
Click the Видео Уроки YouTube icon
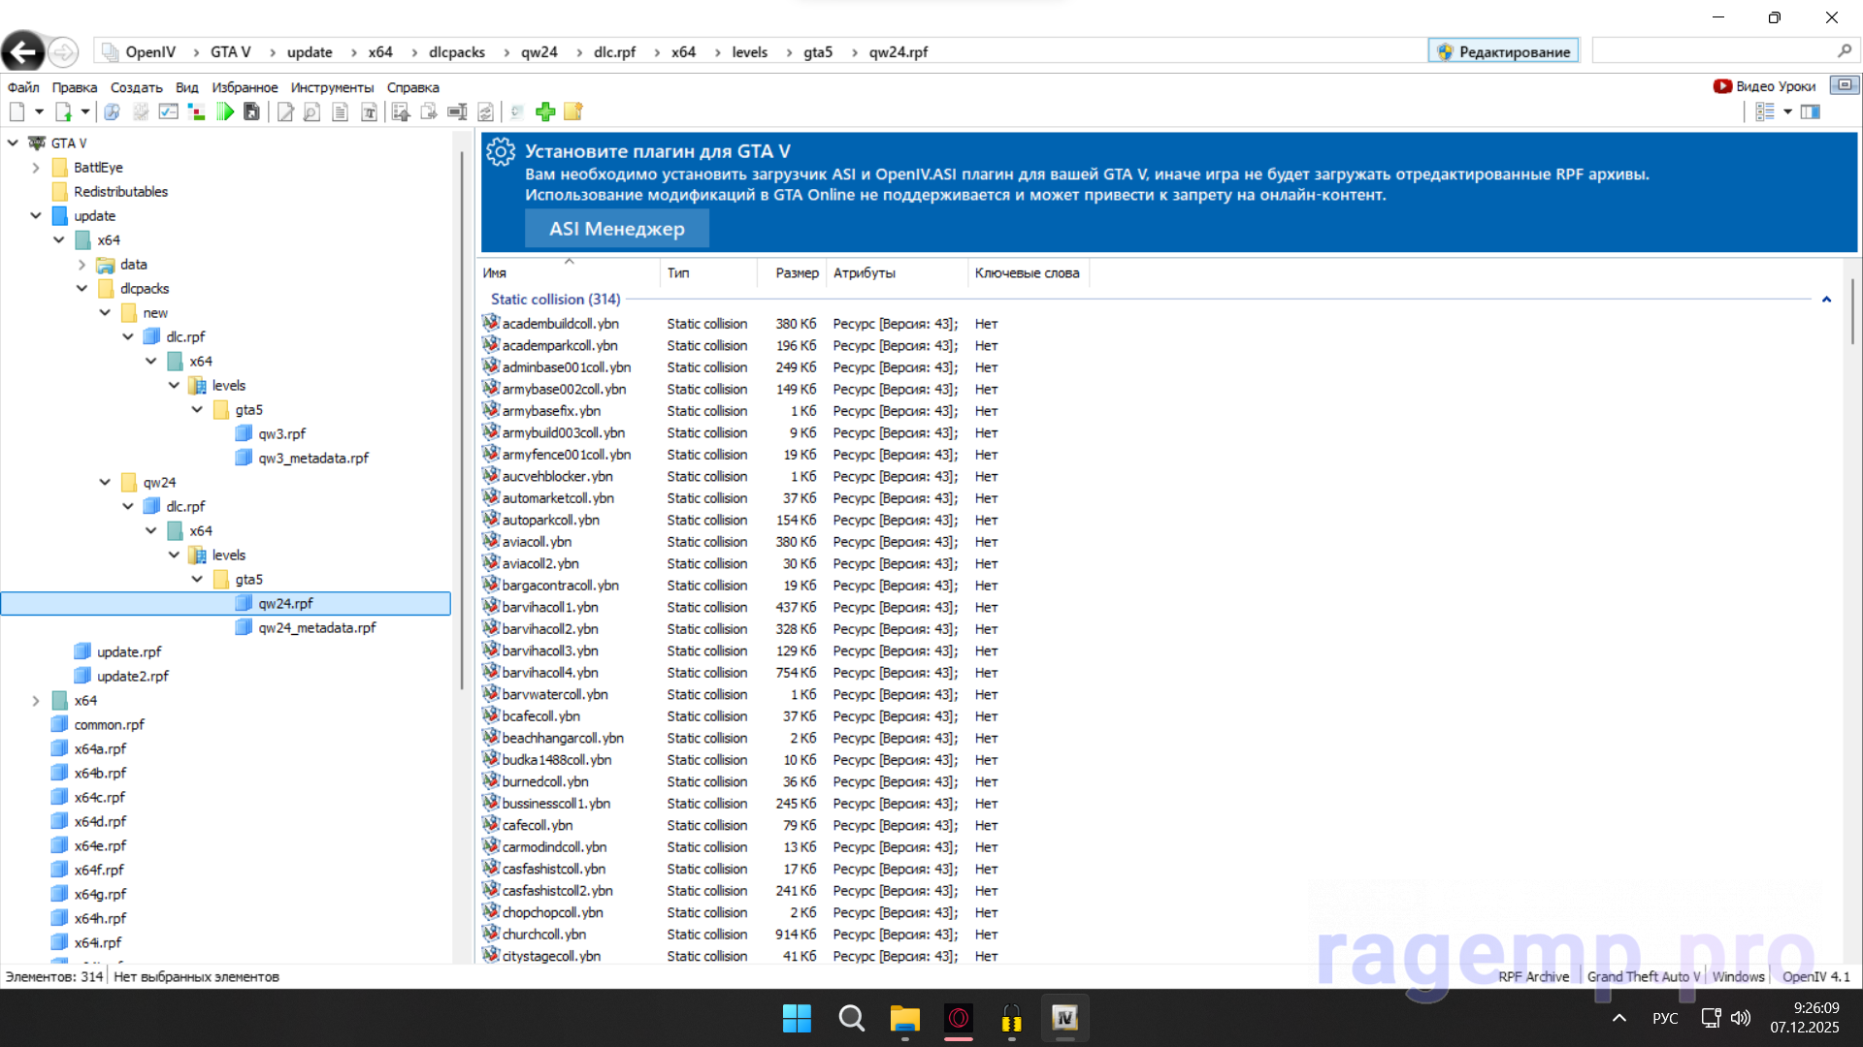point(1722,86)
